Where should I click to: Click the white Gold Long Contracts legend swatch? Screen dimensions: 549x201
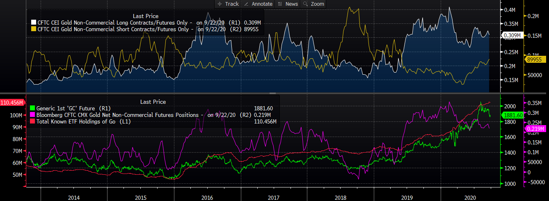(34, 23)
